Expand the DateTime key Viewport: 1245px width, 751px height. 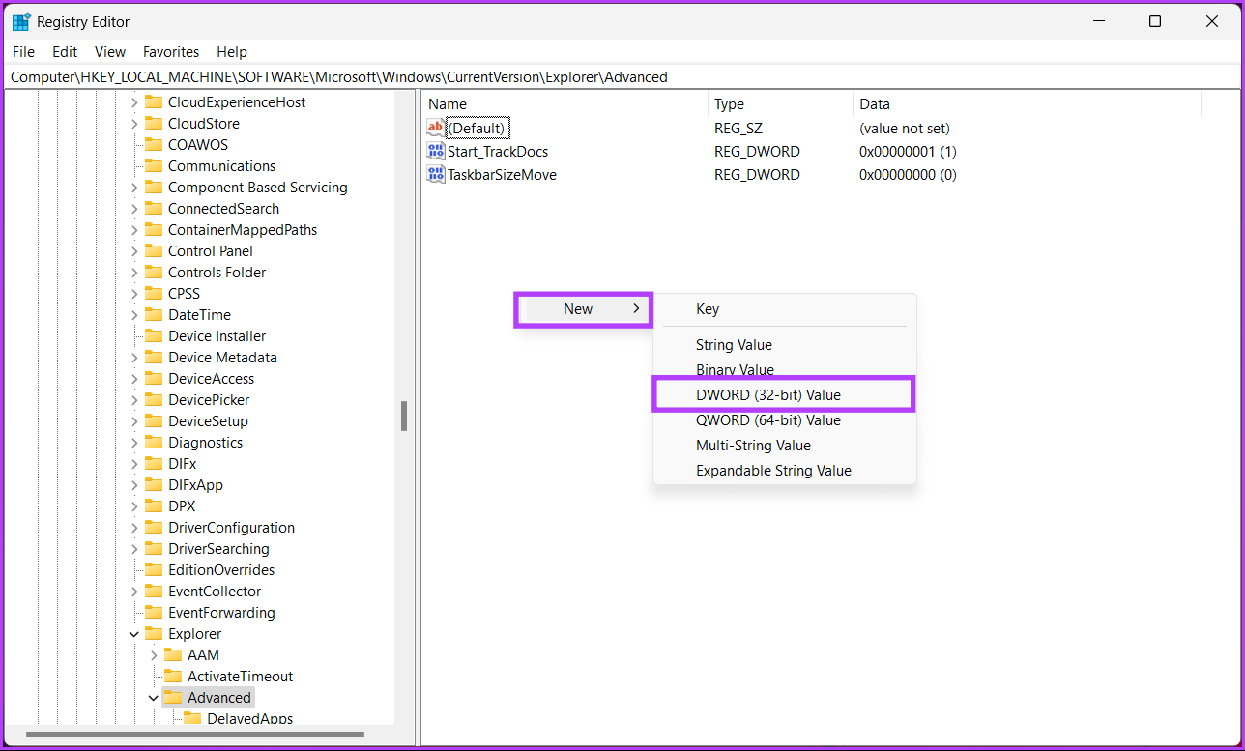[x=134, y=315]
